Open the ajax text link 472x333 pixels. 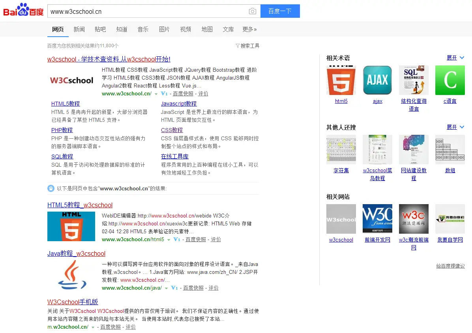tap(377, 101)
